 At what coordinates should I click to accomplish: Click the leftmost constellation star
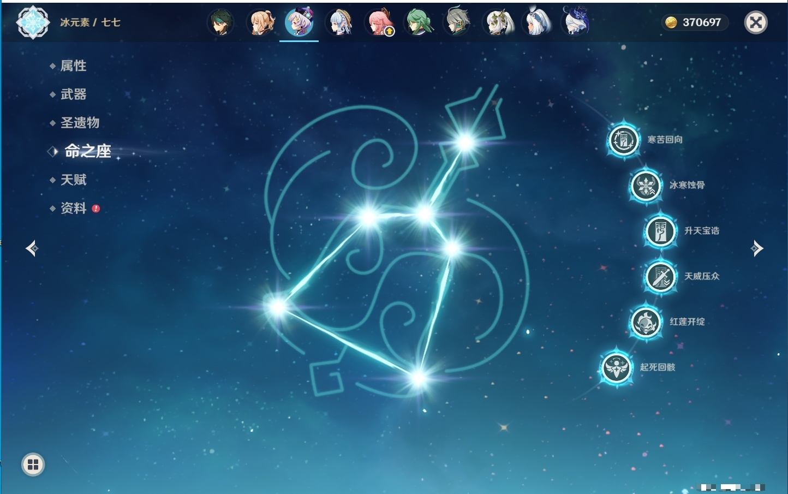pyautogui.click(x=277, y=307)
